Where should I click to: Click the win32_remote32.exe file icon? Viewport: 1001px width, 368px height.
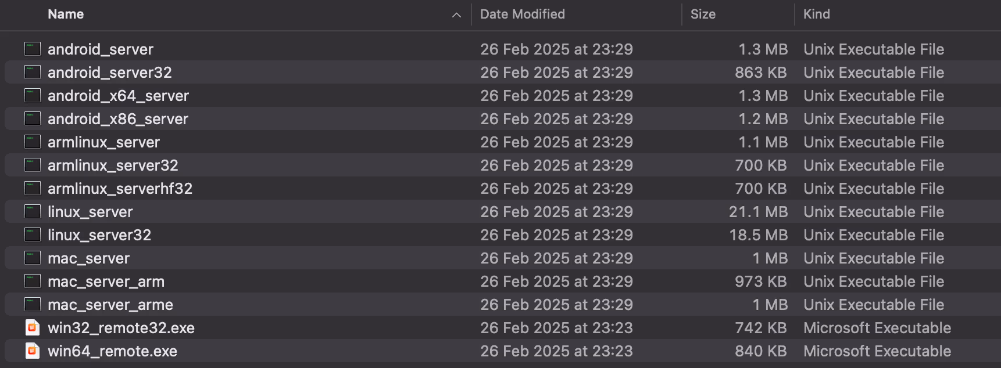tap(33, 327)
